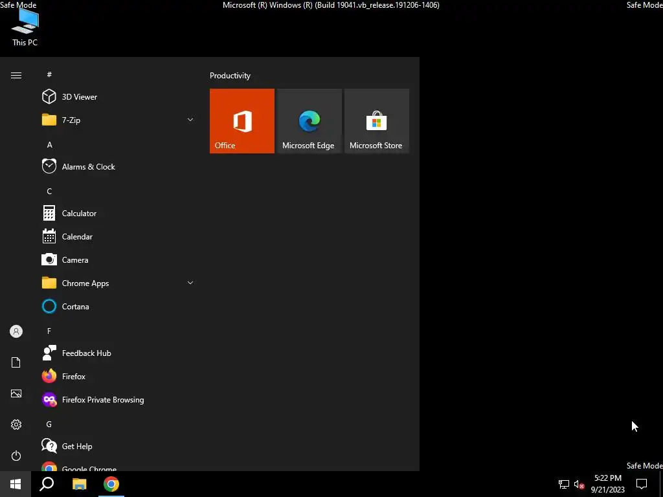Open the user account icon in Start

(x=16, y=331)
